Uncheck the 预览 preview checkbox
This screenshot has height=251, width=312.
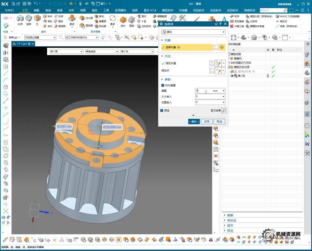(162, 111)
